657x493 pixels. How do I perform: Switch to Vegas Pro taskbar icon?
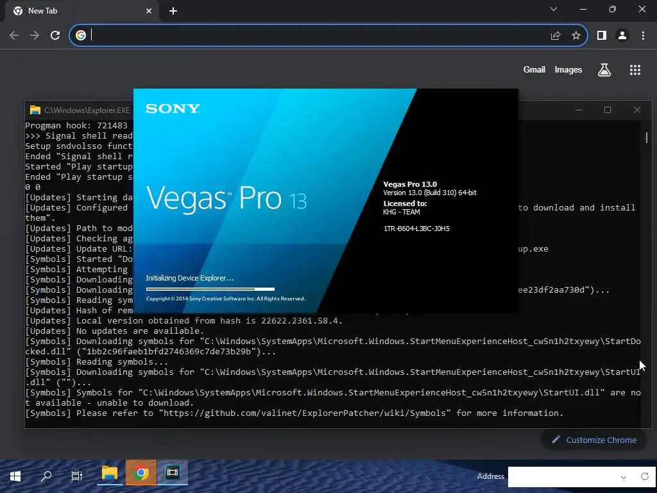click(172, 473)
